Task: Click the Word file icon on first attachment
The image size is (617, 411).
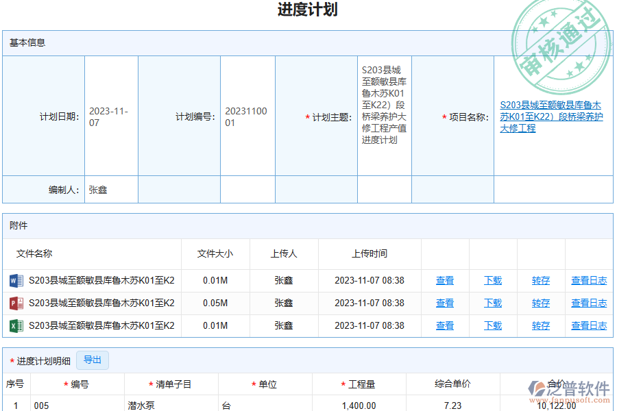Action: click(16, 280)
